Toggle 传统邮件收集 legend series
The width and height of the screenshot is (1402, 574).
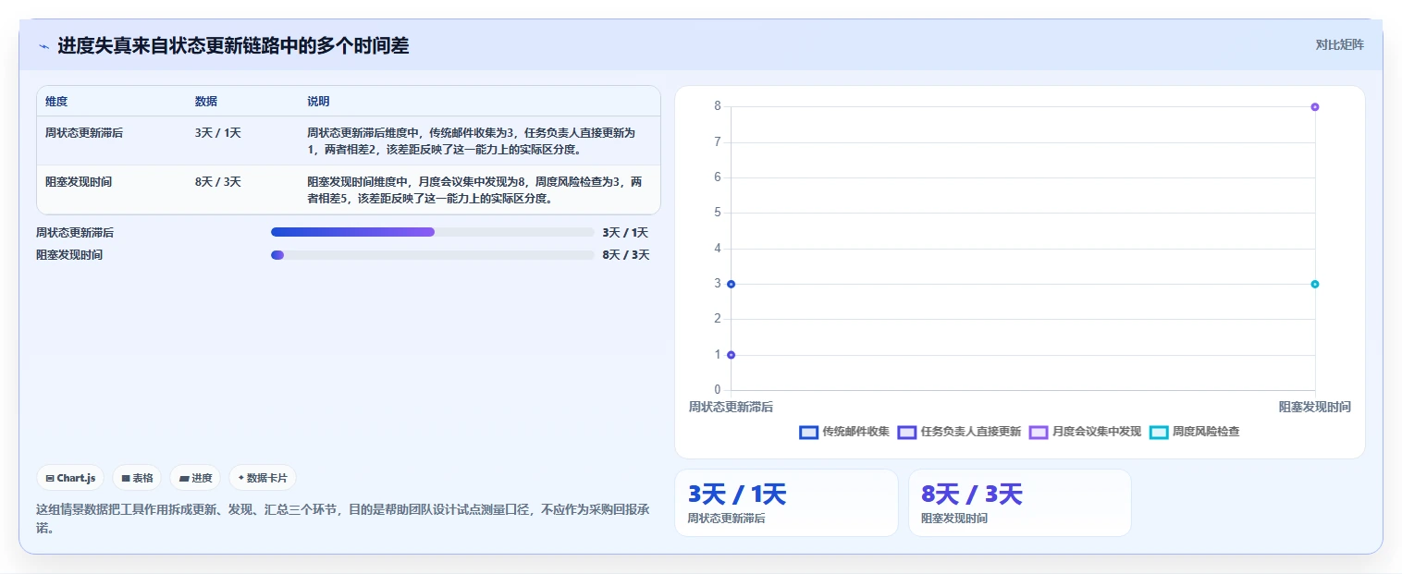pyautogui.click(x=844, y=432)
